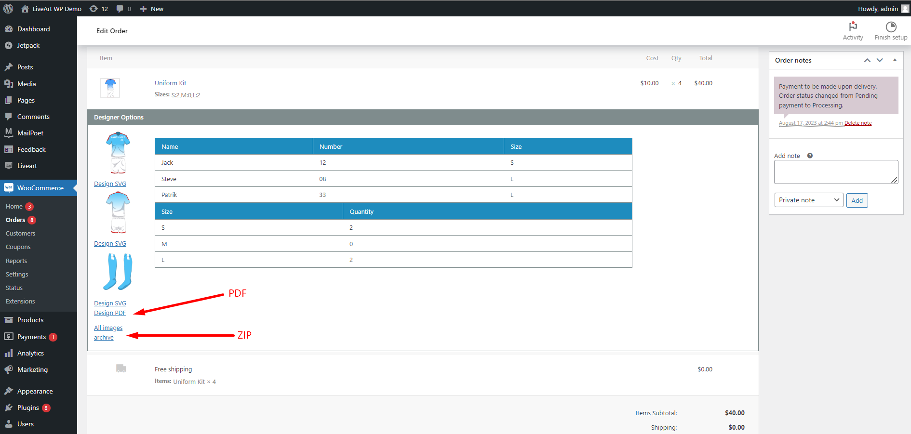Collapse the Order notes panel

click(895, 60)
